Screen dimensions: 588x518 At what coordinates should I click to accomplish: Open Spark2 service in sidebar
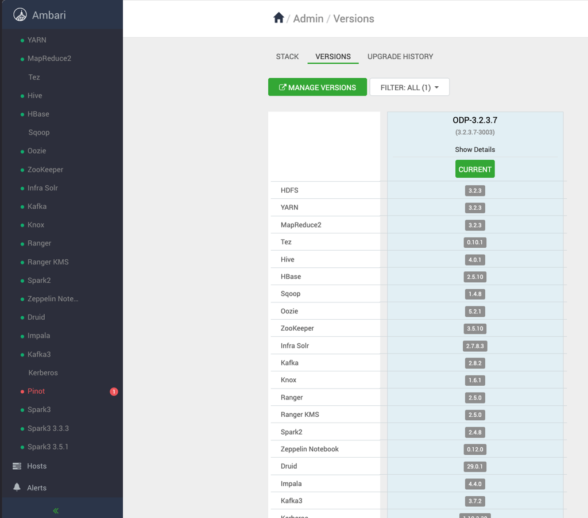(x=39, y=280)
